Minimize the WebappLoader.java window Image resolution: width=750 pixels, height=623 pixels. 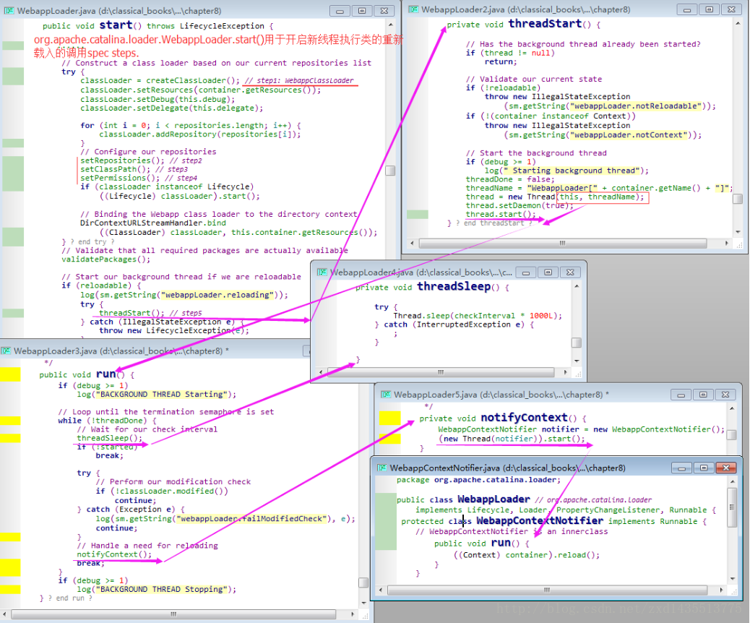[x=340, y=11]
